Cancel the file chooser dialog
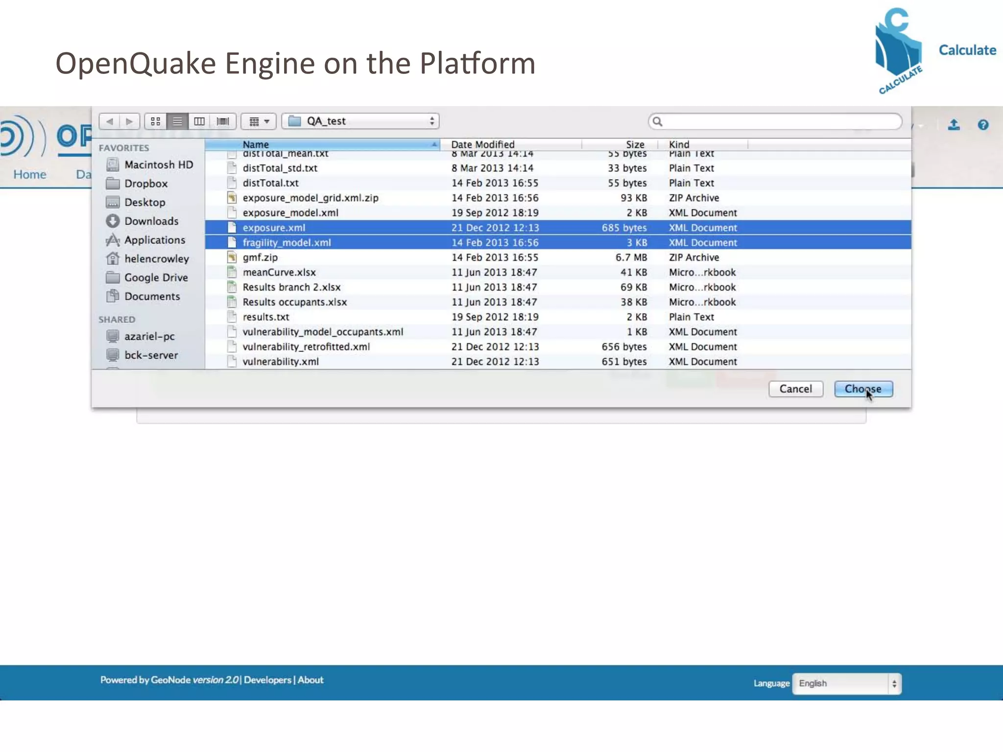The height and width of the screenshot is (752, 1003). tap(796, 389)
